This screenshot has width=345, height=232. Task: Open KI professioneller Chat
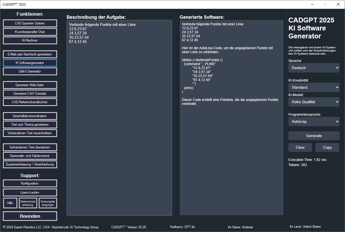(x=30, y=32)
